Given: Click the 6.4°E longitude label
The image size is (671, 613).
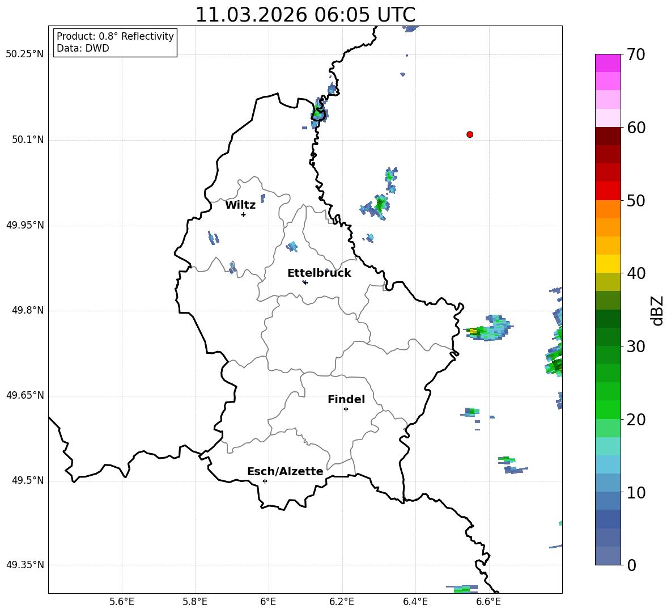Looking at the screenshot, I should point(415,602).
